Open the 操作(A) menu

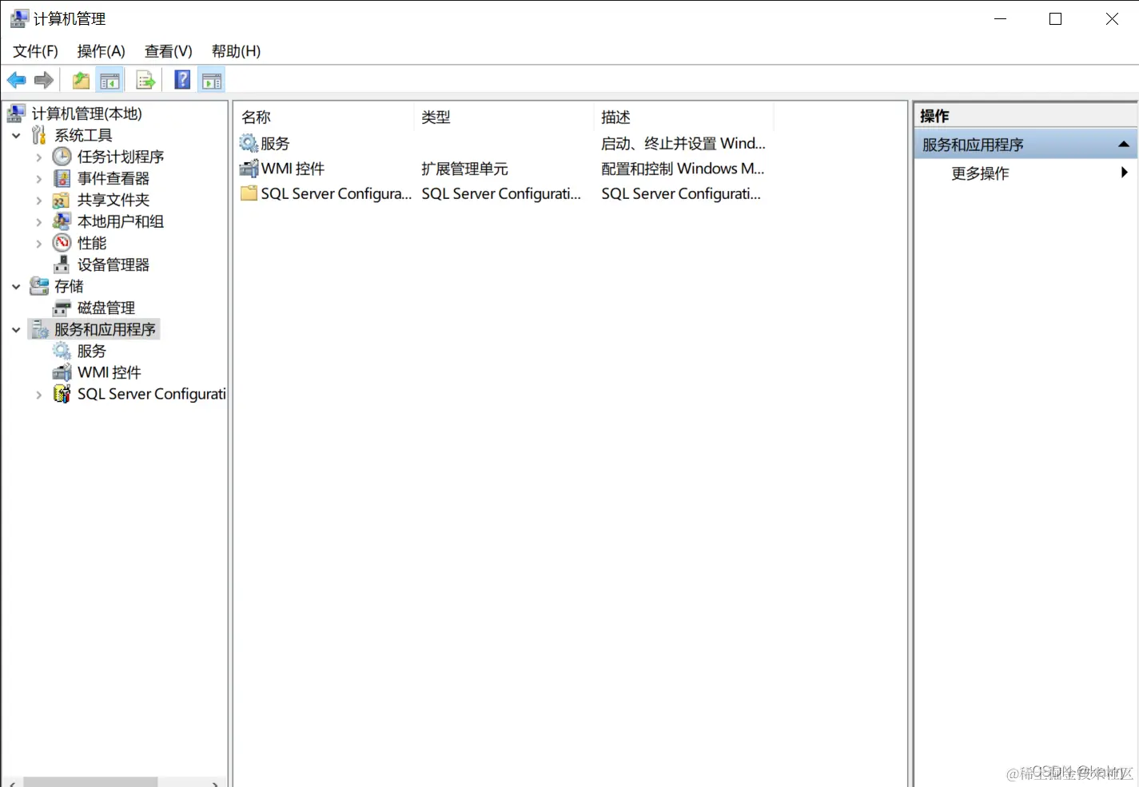101,51
